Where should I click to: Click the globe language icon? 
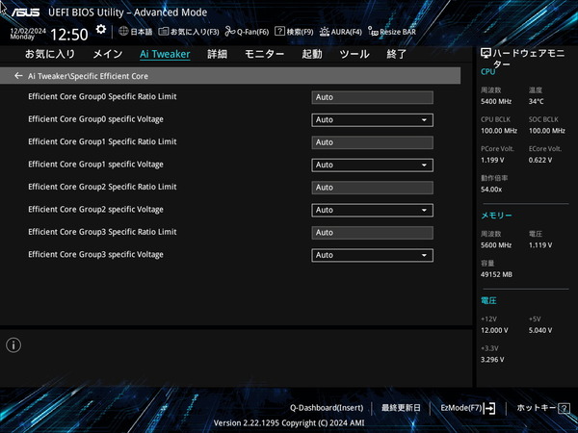pos(123,32)
